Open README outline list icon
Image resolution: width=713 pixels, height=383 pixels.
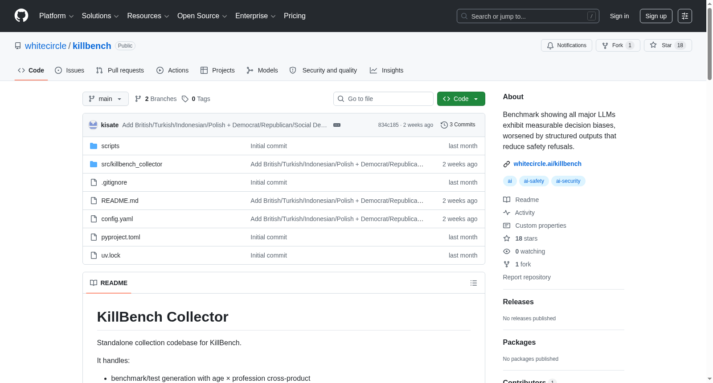474,283
